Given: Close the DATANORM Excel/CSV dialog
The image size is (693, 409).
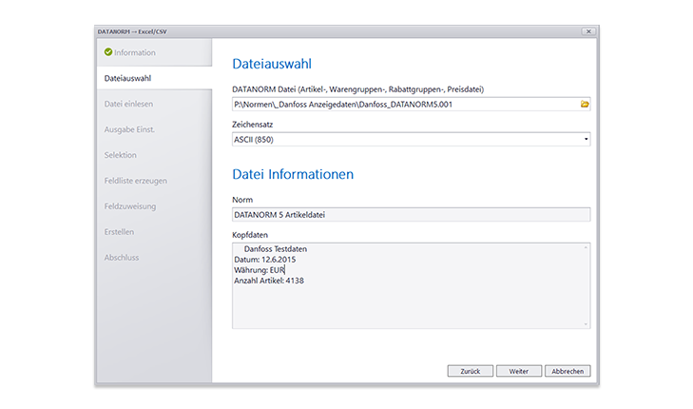Looking at the screenshot, I should point(588,31).
